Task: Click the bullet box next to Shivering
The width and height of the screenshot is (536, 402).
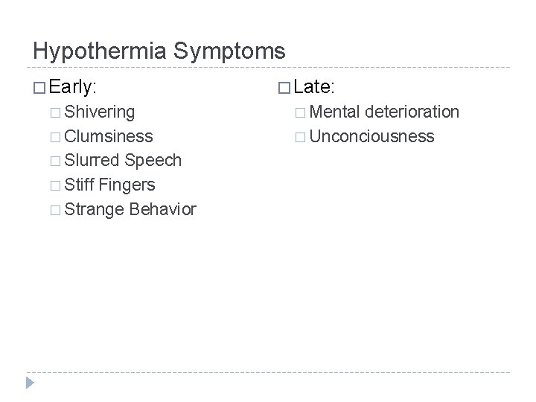Action: pos(55,113)
